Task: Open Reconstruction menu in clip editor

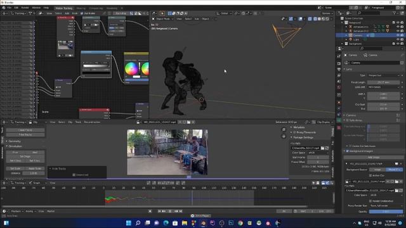Action: [x=92, y=122]
